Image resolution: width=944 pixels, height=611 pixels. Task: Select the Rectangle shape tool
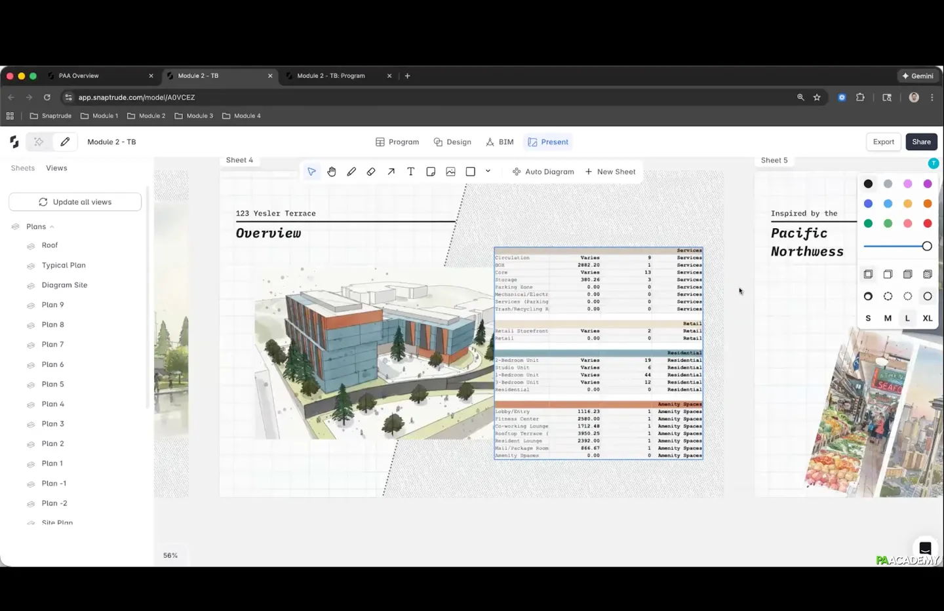coord(470,172)
